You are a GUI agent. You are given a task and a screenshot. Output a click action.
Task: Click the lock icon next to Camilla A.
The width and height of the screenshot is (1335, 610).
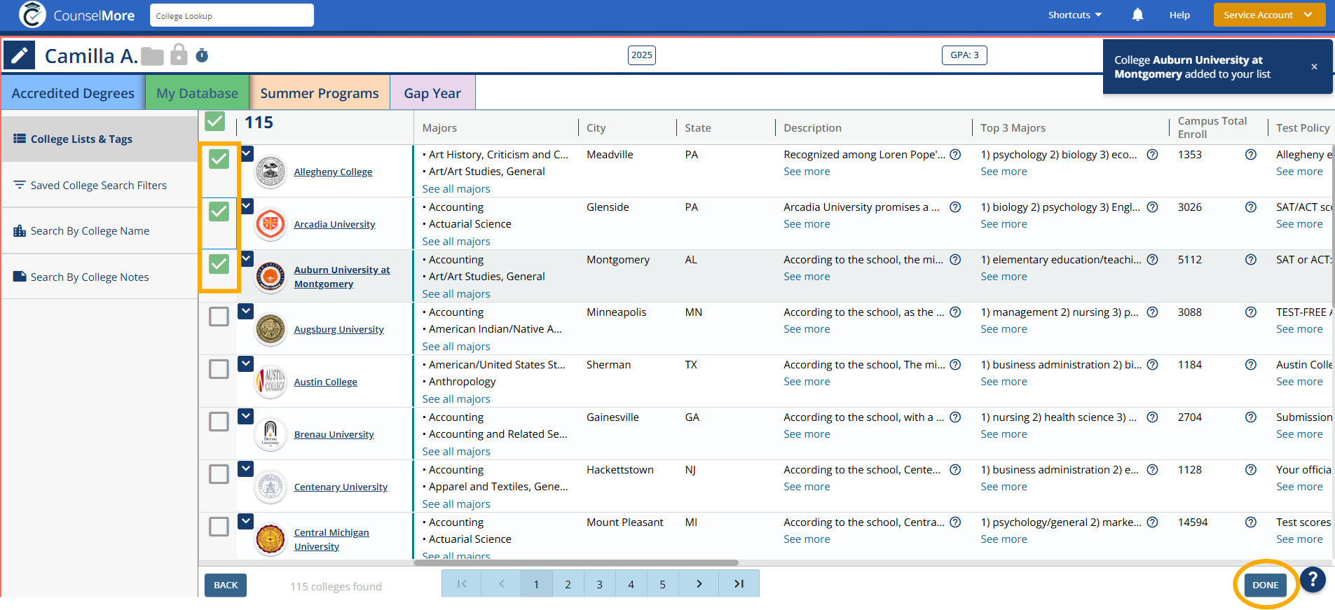[179, 54]
